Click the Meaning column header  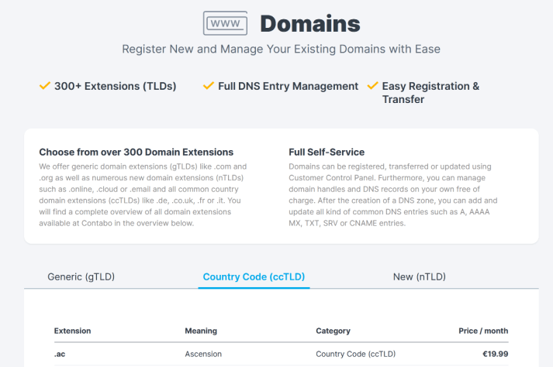point(200,331)
